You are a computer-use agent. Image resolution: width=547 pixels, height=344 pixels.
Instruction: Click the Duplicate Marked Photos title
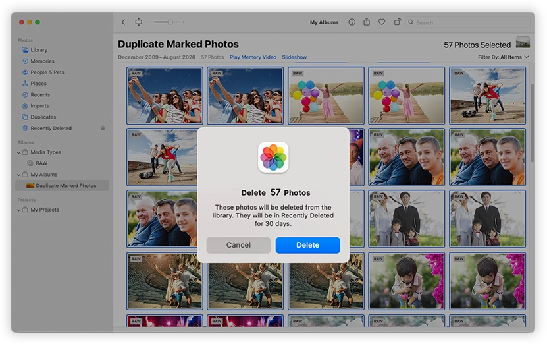point(178,44)
